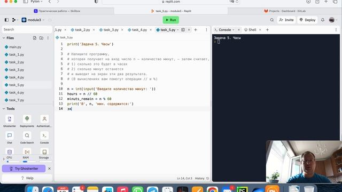Screen dimensions: 342x192
Task: Focus the file Search field
Action: 27,29
